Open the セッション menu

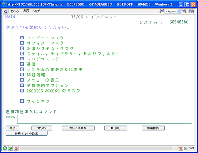point(15,11)
